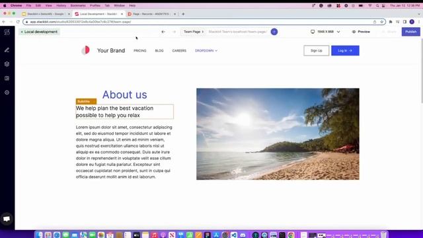Open the Apple menu
The height and width of the screenshot is (238, 423).
tap(5, 5)
